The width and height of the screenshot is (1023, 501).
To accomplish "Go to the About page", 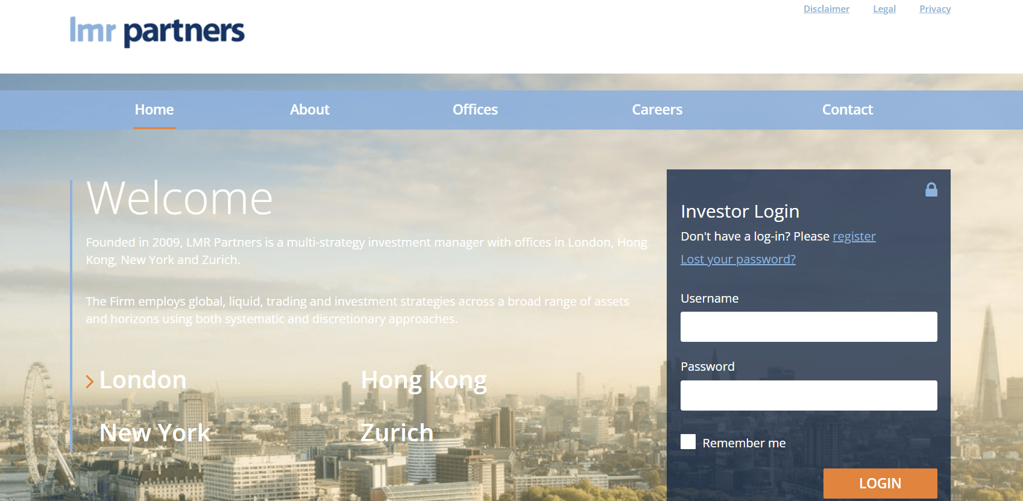I will tap(309, 110).
